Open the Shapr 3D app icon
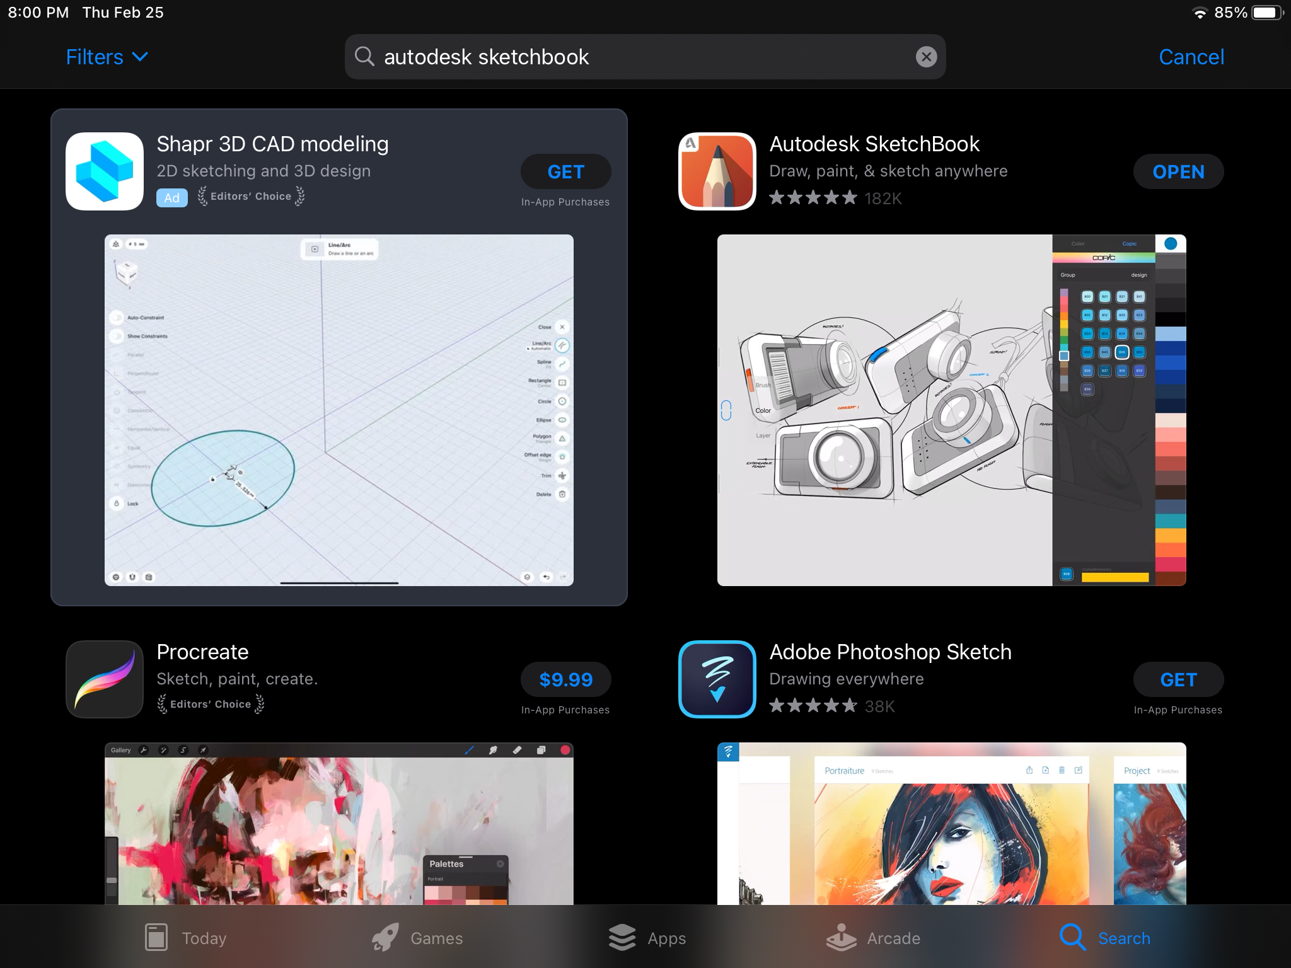Screen dimensions: 1291x968 pyautogui.click(x=105, y=171)
